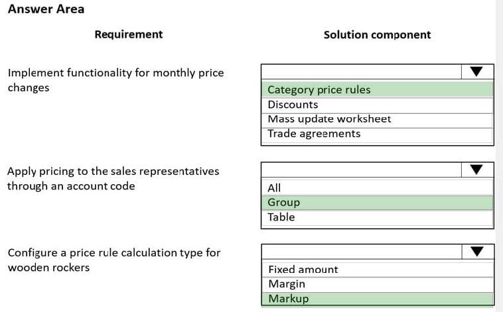Select Mass update worksheet option
This screenshot has height=312, width=503.
click(x=377, y=119)
